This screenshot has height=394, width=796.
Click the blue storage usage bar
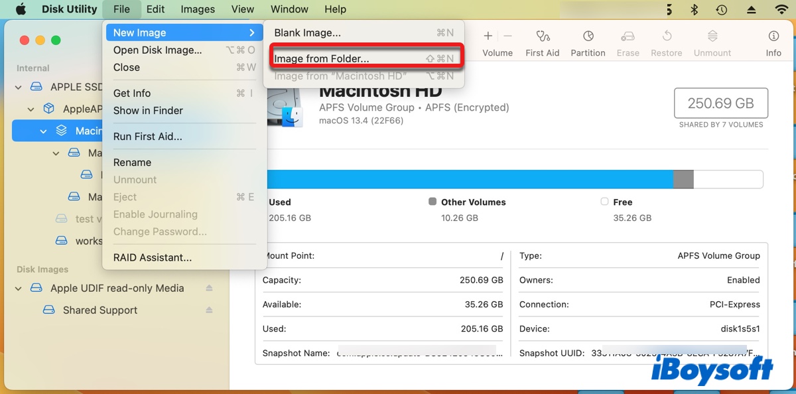click(x=464, y=179)
